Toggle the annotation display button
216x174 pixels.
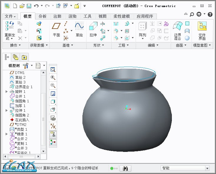click(53, 134)
